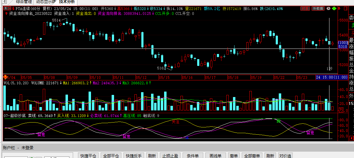Click the 止损止盈 button
This screenshot has width=354, height=158.
pos(170,156)
